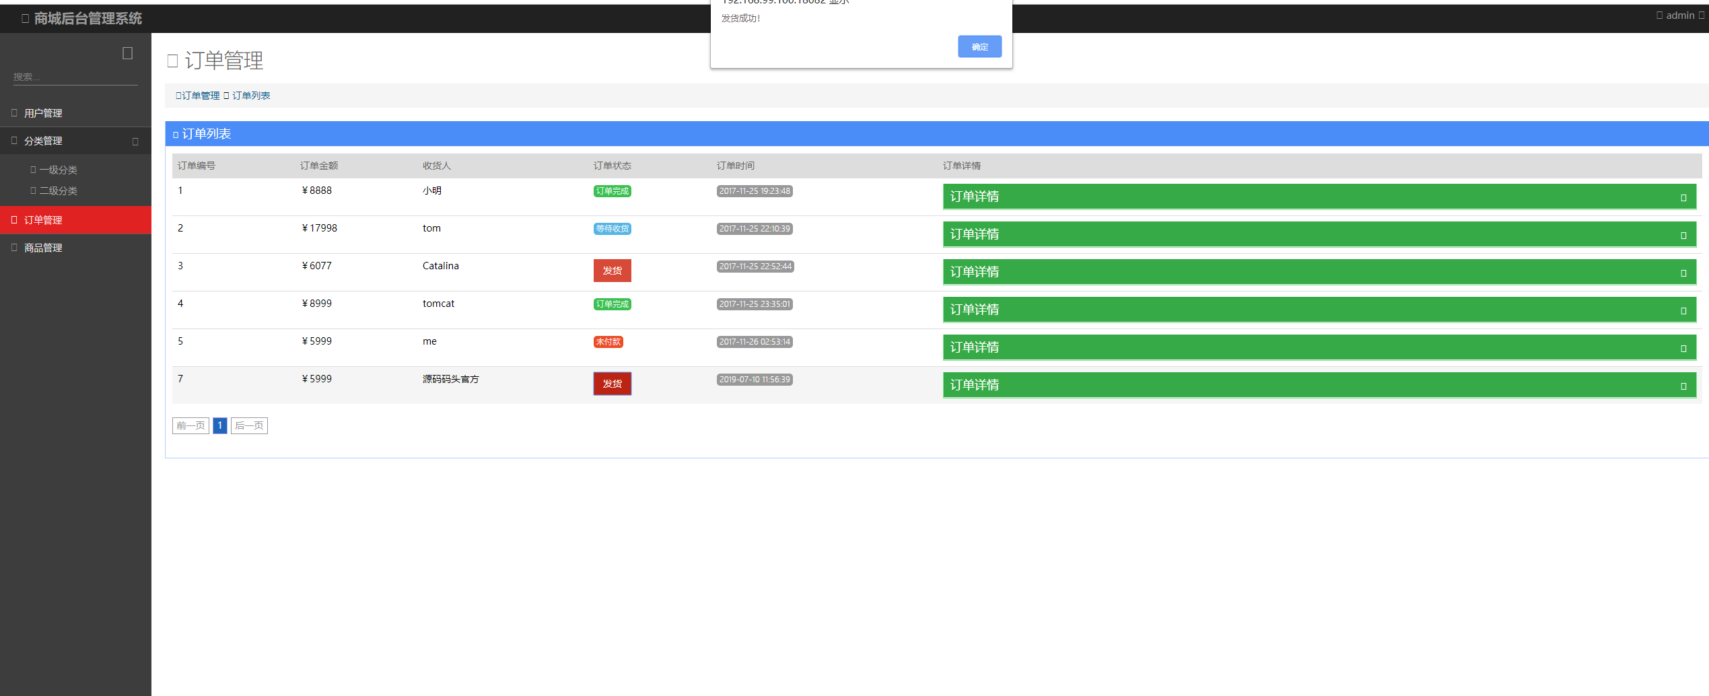Select 二级分类 submenu item
Viewport: 1709px width, 696px height.
pos(58,191)
